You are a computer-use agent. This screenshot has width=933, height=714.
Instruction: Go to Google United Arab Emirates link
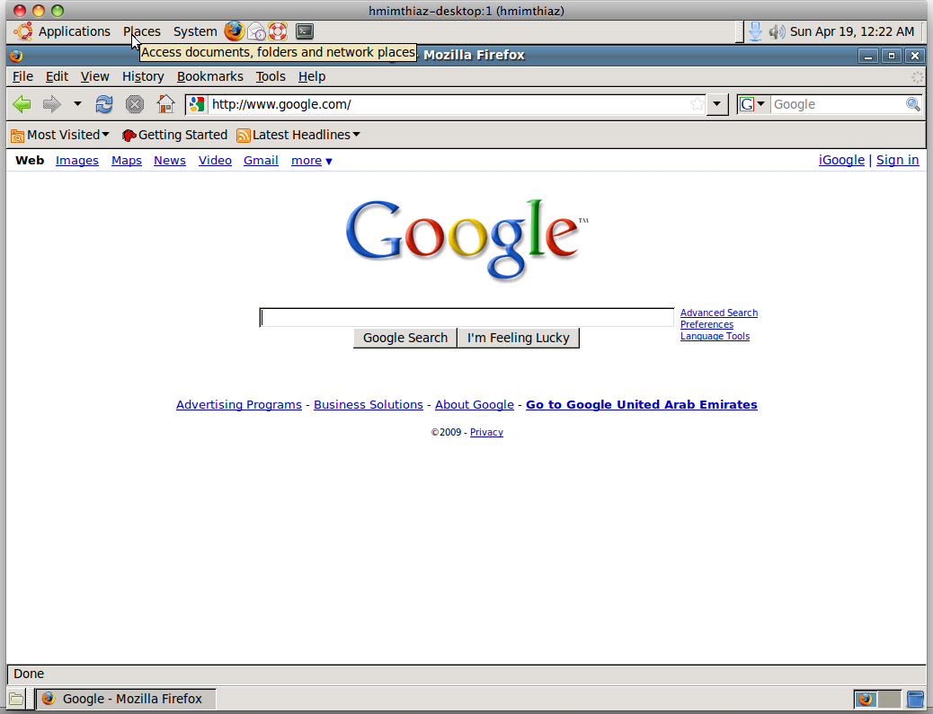(642, 405)
